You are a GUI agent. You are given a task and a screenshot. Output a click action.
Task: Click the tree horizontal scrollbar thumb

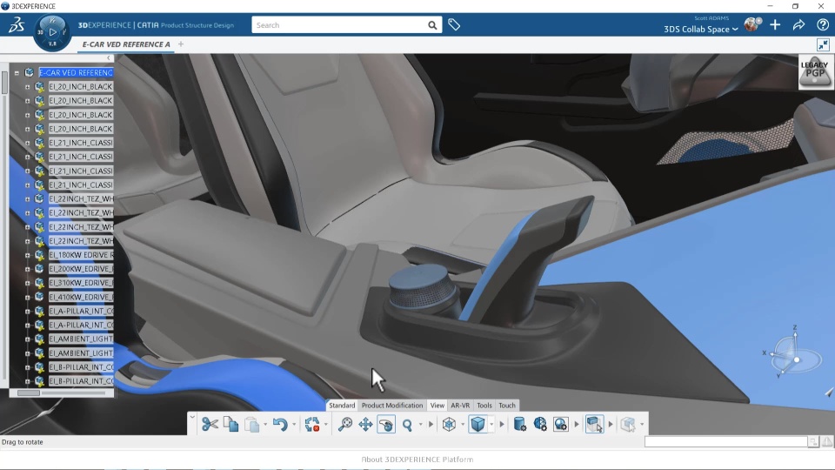click(x=28, y=393)
